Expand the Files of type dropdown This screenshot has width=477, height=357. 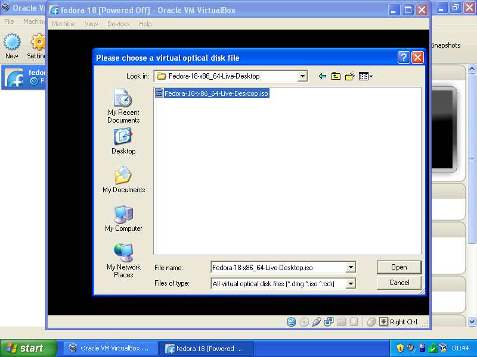[351, 284]
